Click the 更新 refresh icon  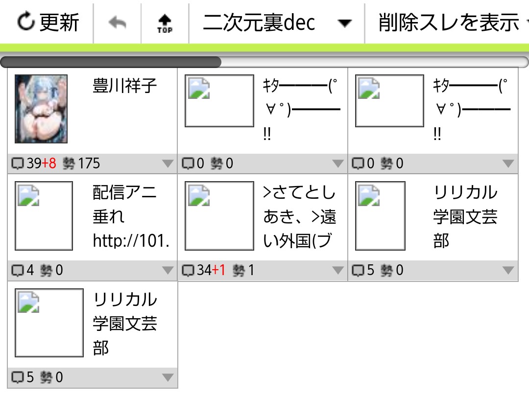[x=25, y=21]
